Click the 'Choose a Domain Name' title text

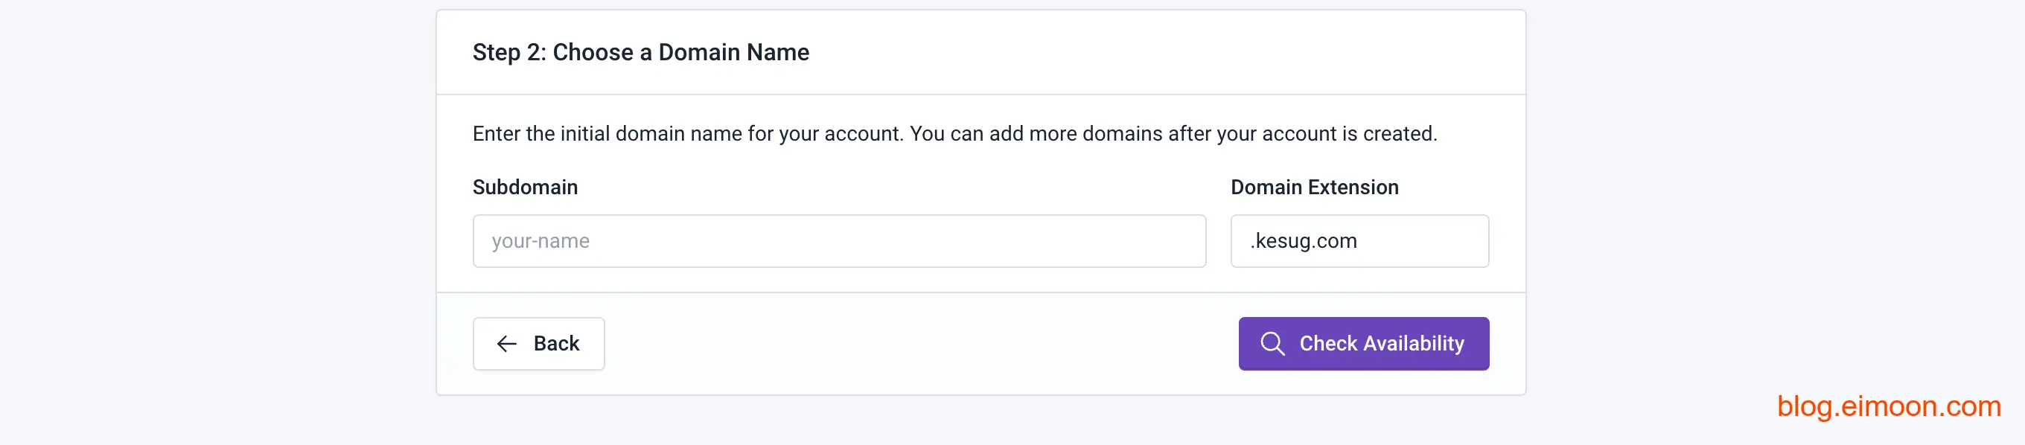680,52
